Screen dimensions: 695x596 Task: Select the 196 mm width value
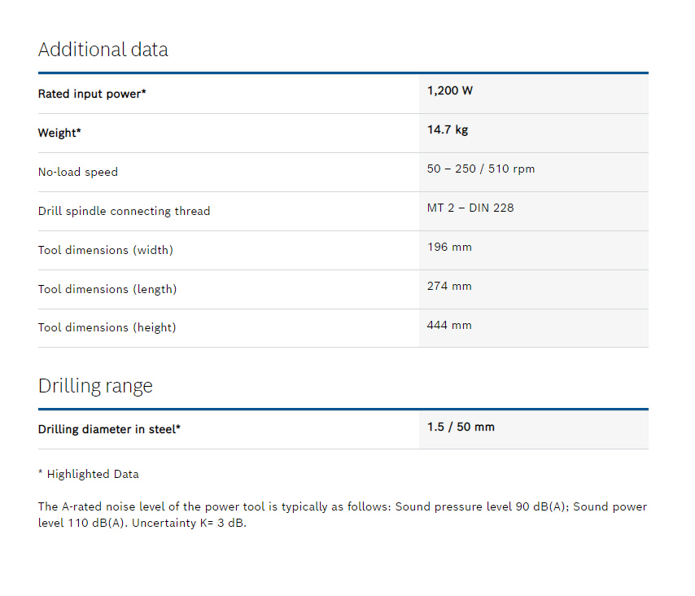pos(448,247)
